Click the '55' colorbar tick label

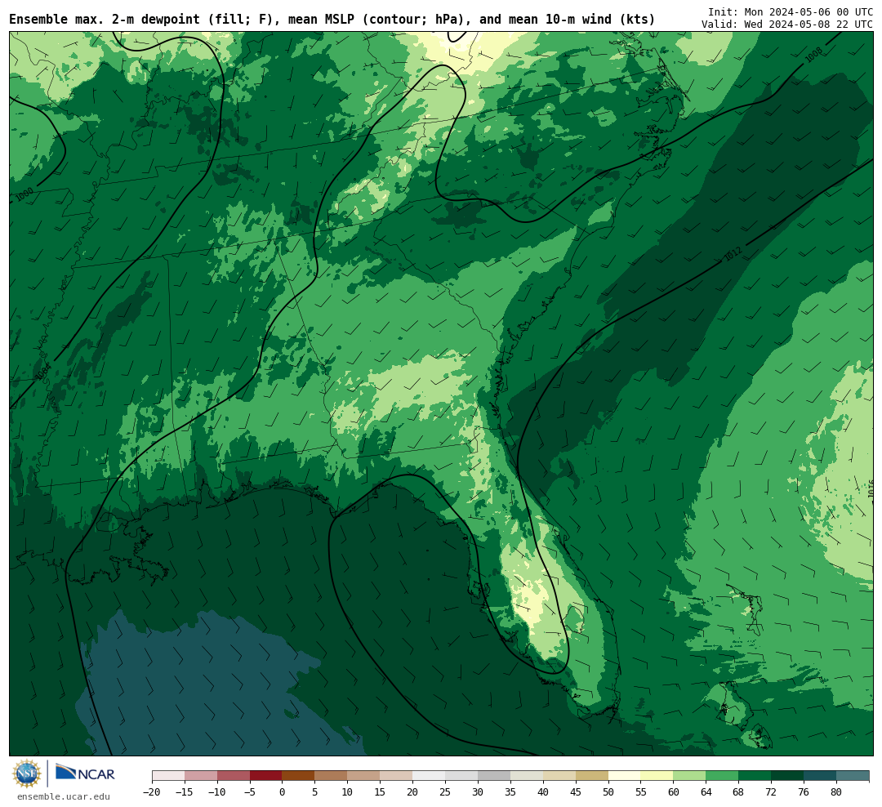[x=641, y=792]
